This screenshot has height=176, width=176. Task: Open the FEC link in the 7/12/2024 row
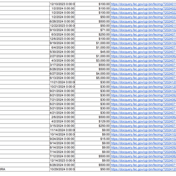tap(143, 156)
